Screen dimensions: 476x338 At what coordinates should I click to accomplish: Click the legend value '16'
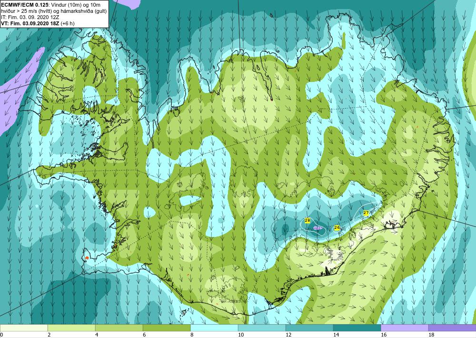pyautogui.click(x=383, y=335)
